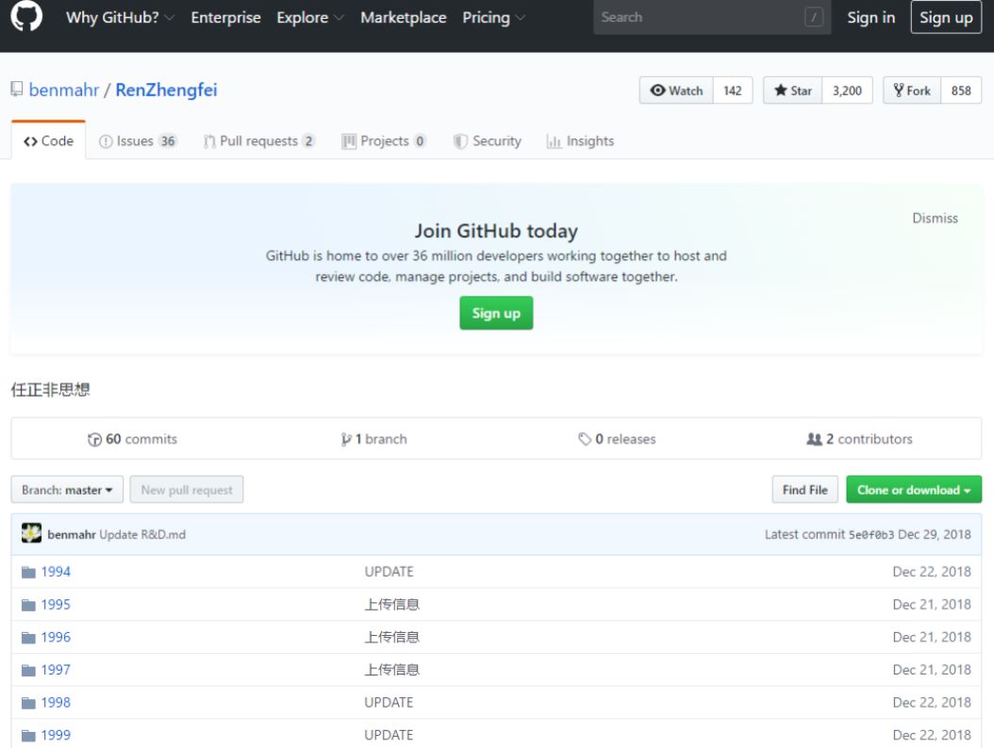Screen dimensions: 994x748
Task: Open the UPDATE commit message for 1994
Action: tap(389, 572)
